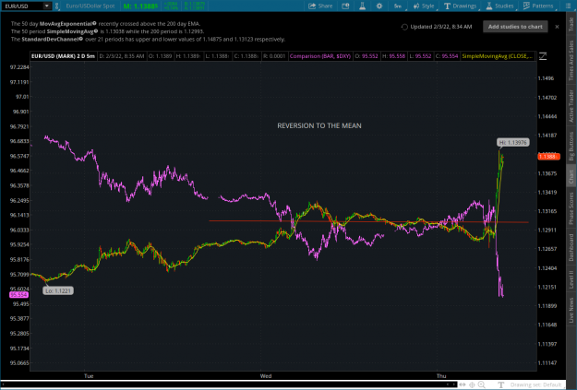The height and width of the screenshot is (390, 577).
Task: Click the Tue date axis label
Action: click(89, 375)
